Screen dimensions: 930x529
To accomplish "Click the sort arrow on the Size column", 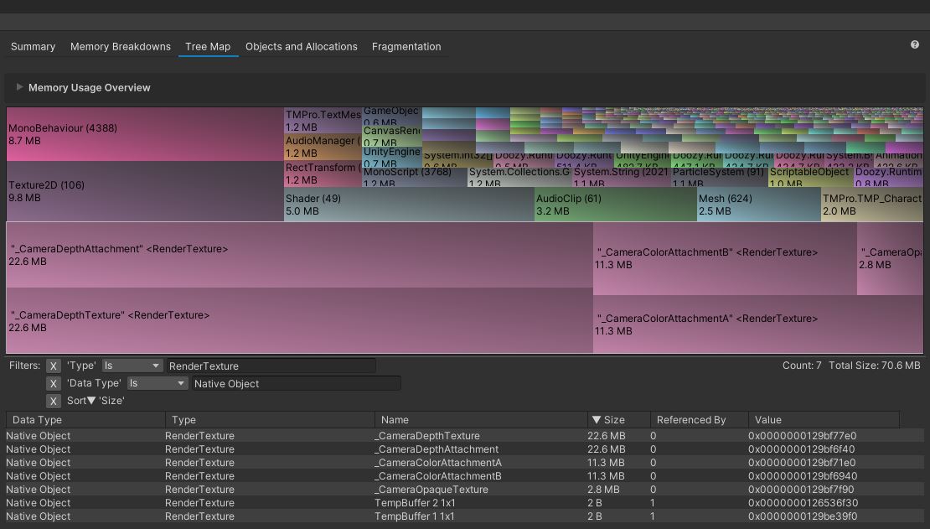I will tap(598, 419).
